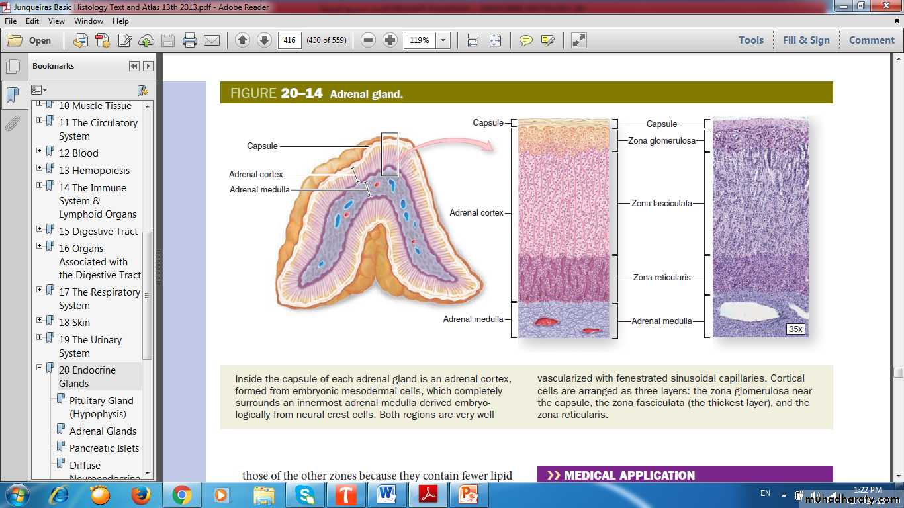The image size is (904, 508).
Task: Open the attachments paperclip panel
Action: point(13,124)
